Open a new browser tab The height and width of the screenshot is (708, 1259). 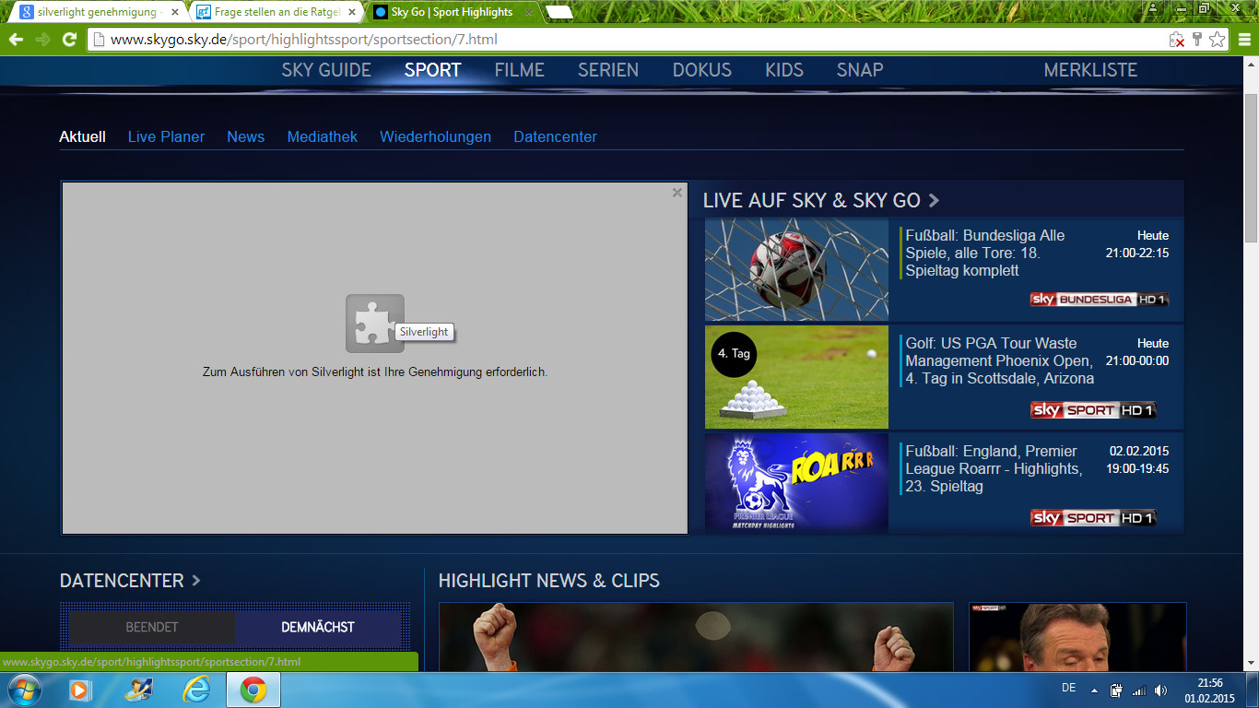(558, 13)
